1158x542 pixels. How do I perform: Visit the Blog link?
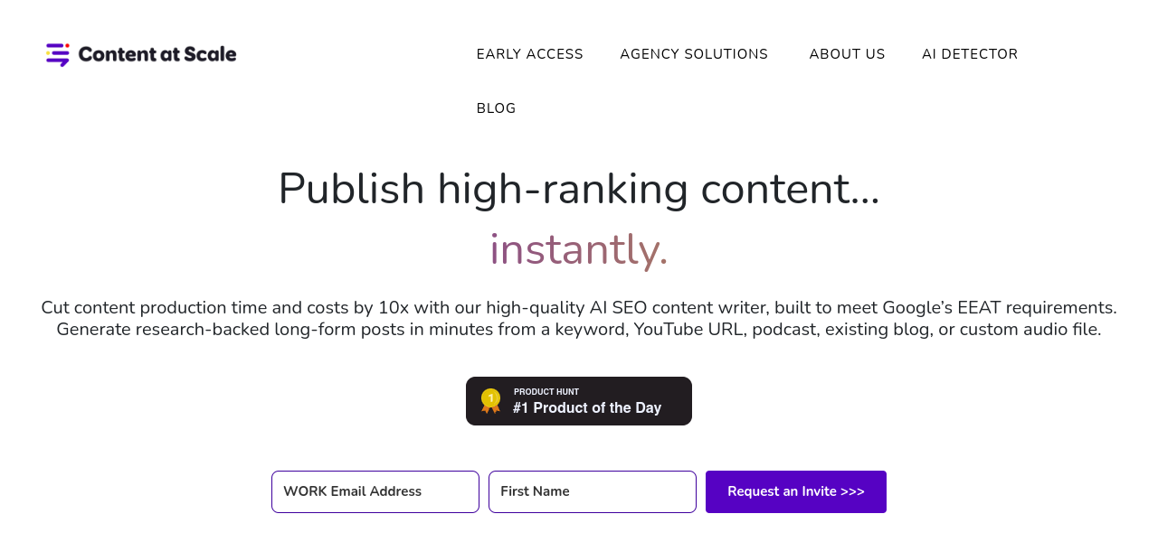coord(496,108)
